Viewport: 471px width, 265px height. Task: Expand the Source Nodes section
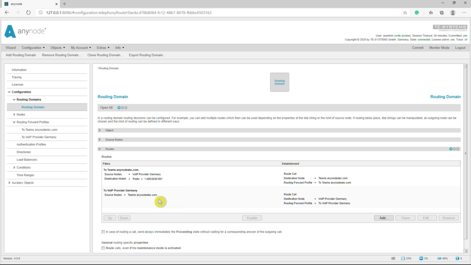pos(100,140)
